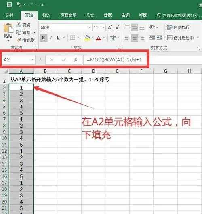Expand the 合并后居中 dropdown arrow
This screenshot has height=214, width=202.
pyautogui.click(x=198, y=38)
